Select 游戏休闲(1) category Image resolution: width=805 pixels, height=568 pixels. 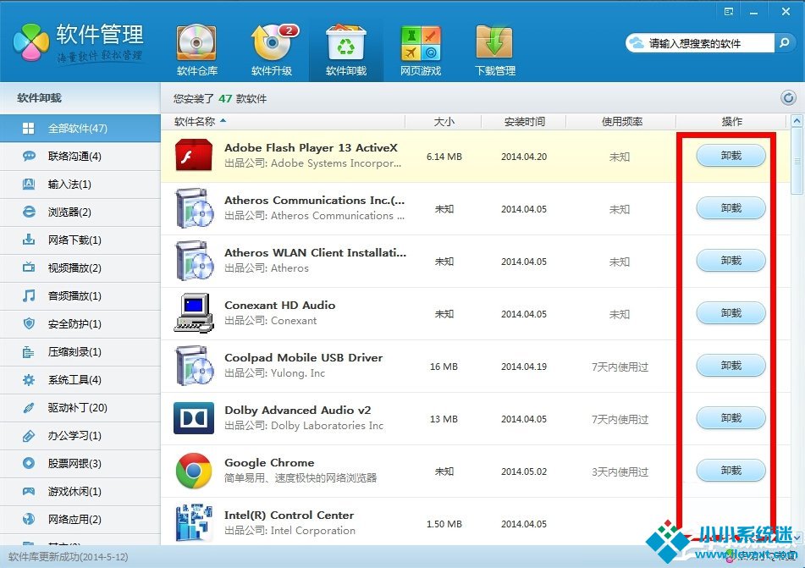point(80,492)
